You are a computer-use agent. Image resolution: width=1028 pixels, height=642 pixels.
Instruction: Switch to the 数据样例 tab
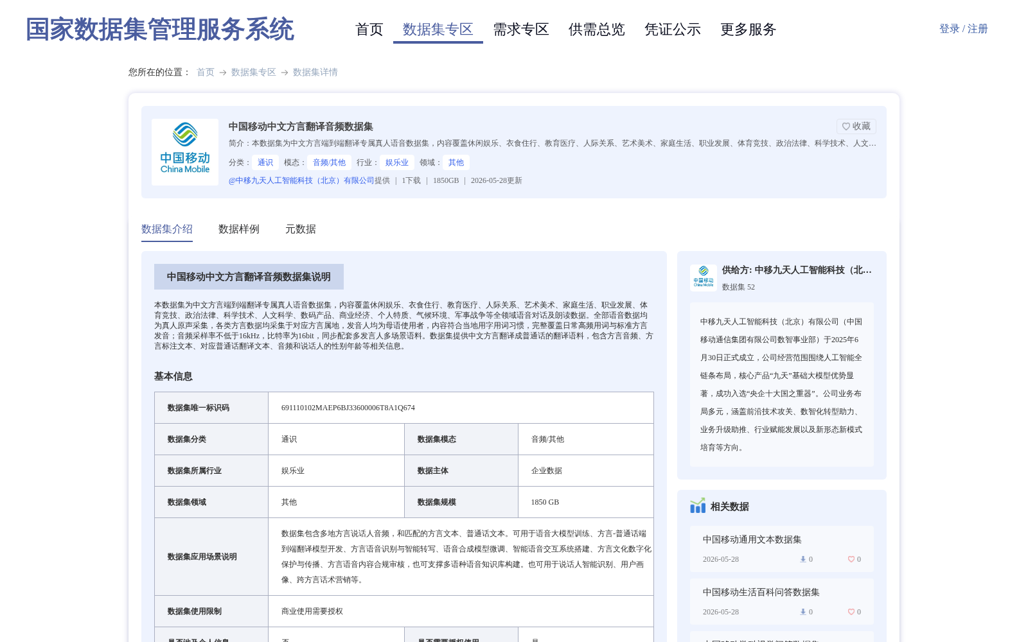pos(239,229)
